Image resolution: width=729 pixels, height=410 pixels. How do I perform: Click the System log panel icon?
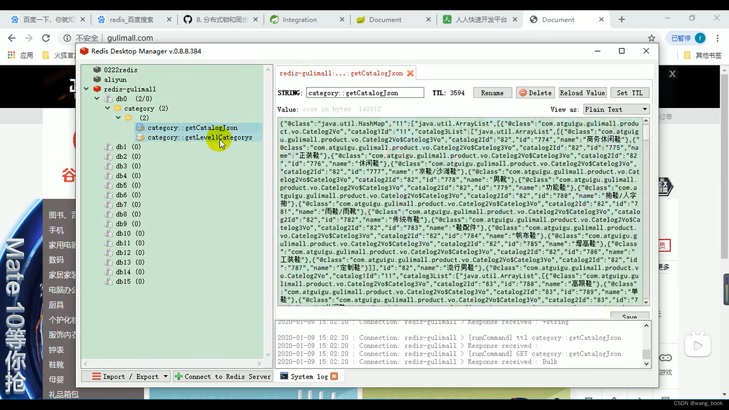(x=283, y=377)
